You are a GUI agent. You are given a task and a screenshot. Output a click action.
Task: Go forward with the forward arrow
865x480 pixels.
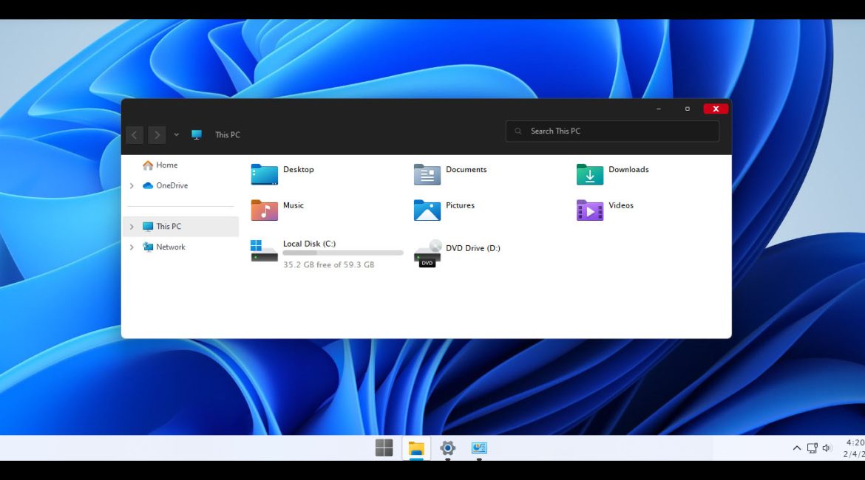tap(157, 135)
